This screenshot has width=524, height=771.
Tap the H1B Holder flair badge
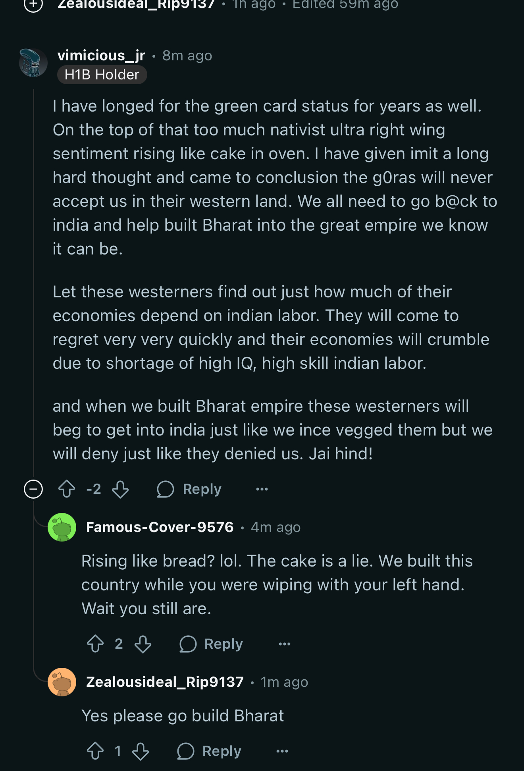[x=102, y=75]
